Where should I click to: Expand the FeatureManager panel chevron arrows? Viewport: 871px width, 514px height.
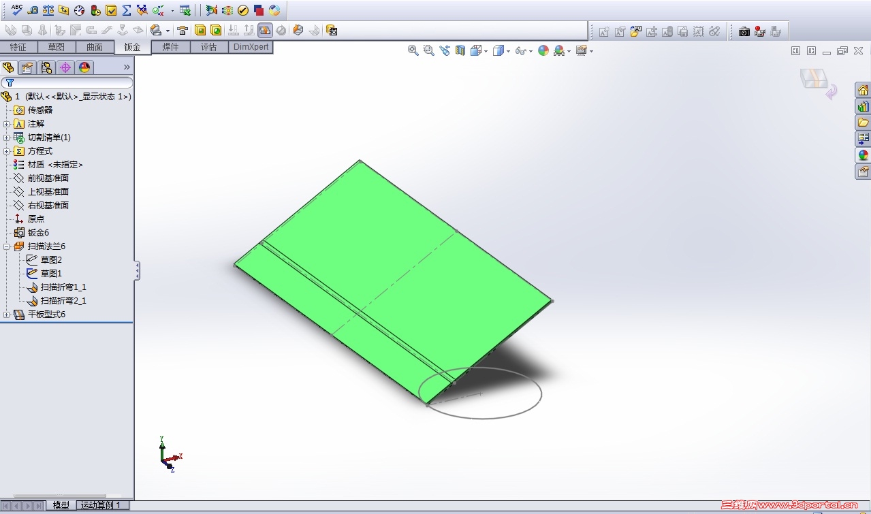(126, 67)
